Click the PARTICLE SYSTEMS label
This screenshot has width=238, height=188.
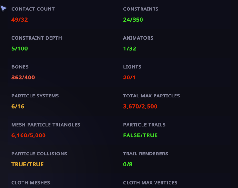(x=35, y=96)
